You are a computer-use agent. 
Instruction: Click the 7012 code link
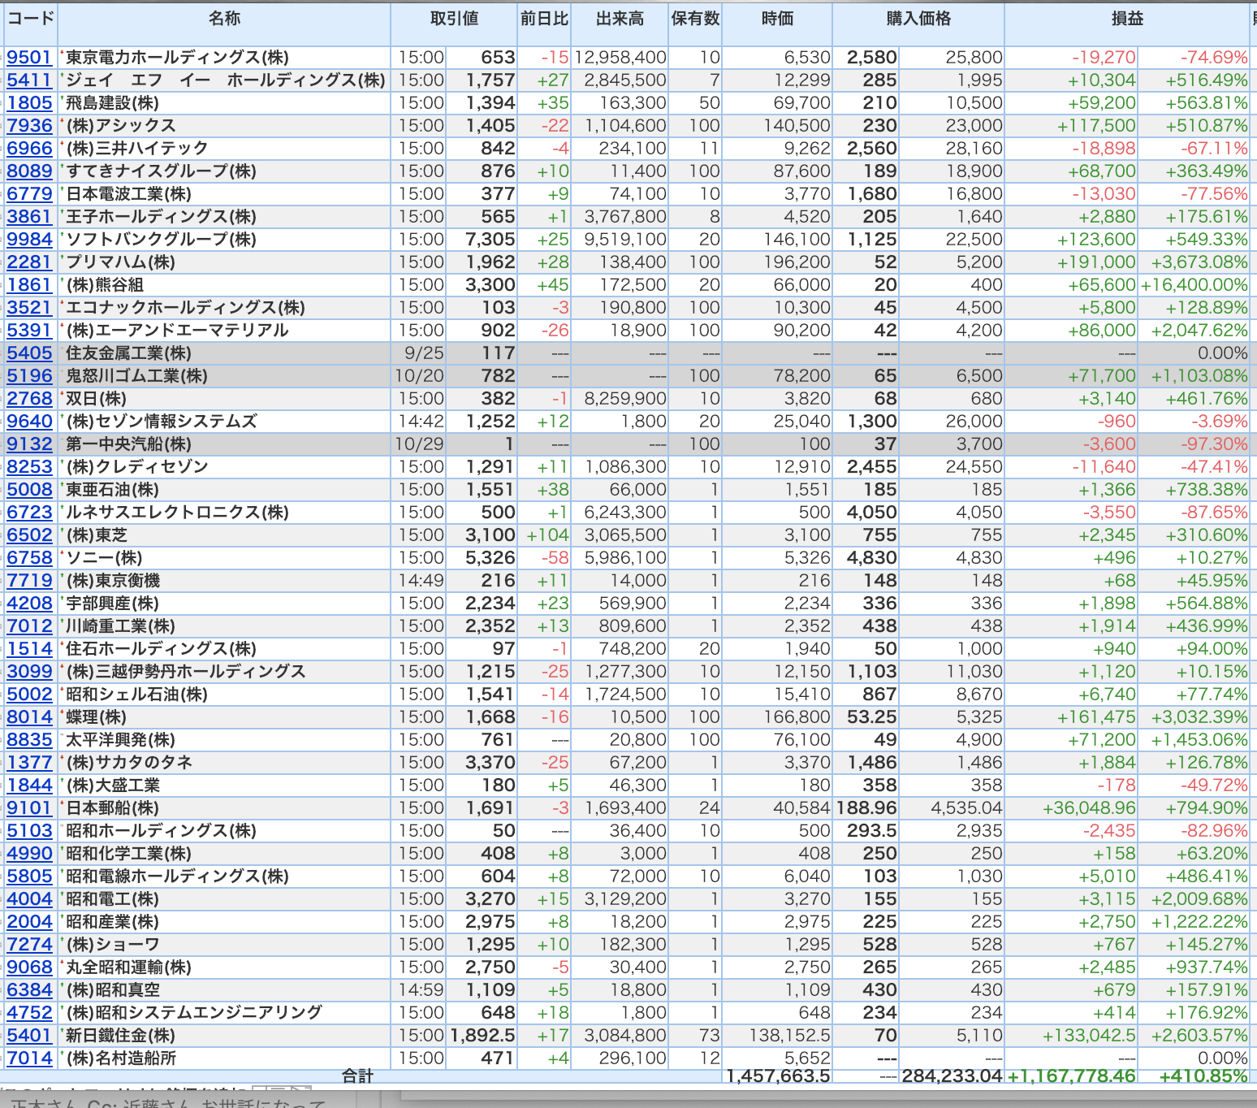(x=29, y=626)
